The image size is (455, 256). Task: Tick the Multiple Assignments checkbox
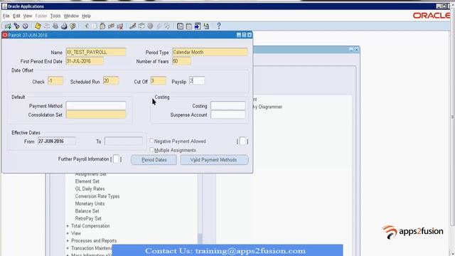point(151,150)
